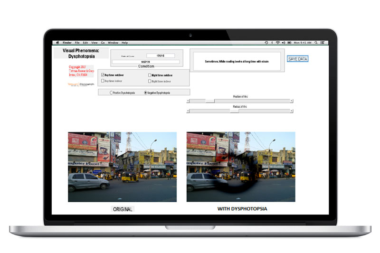Click the SAVE DATA button
The width and height of the screenshot is (380, 253).
[x=298, y=59]
